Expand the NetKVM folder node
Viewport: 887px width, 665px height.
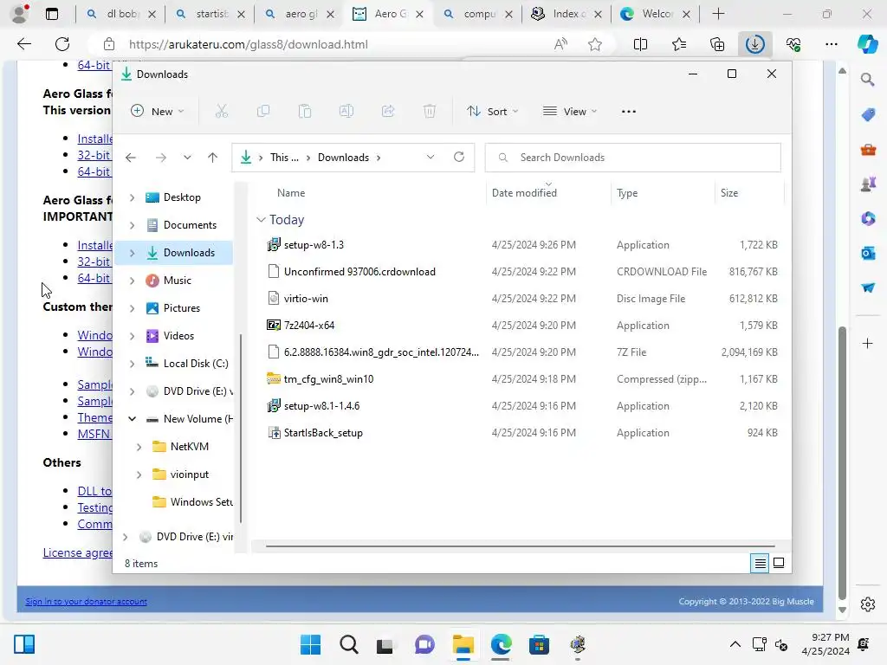pos(139,447)
